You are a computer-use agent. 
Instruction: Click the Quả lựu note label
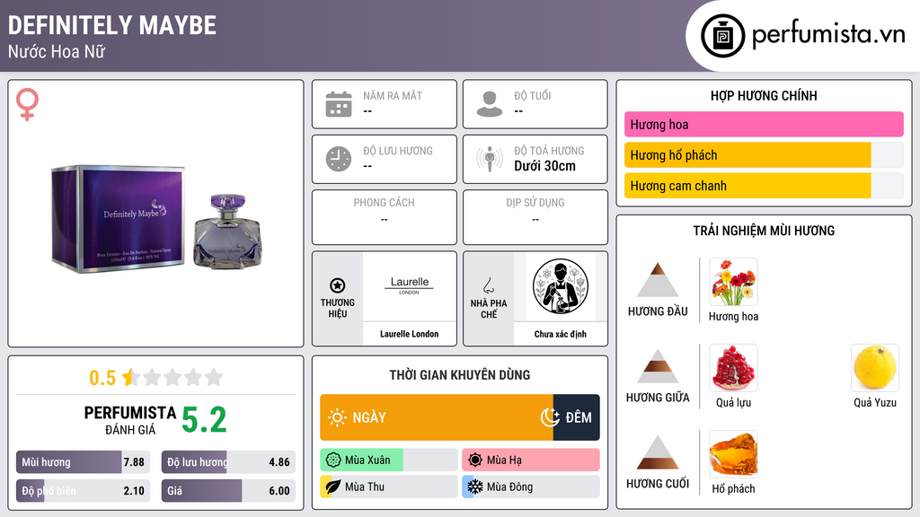(733, 403)
